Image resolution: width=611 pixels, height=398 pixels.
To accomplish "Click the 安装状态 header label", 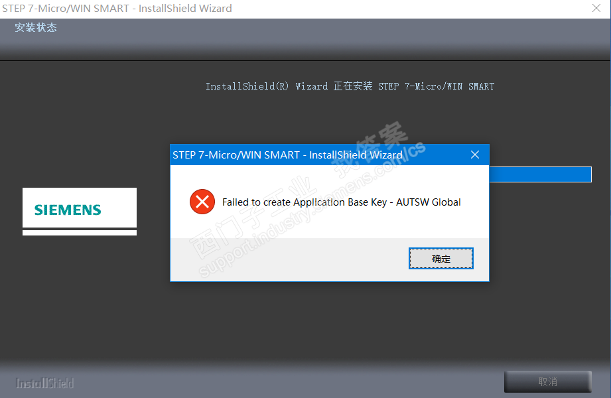I will 36,27.
